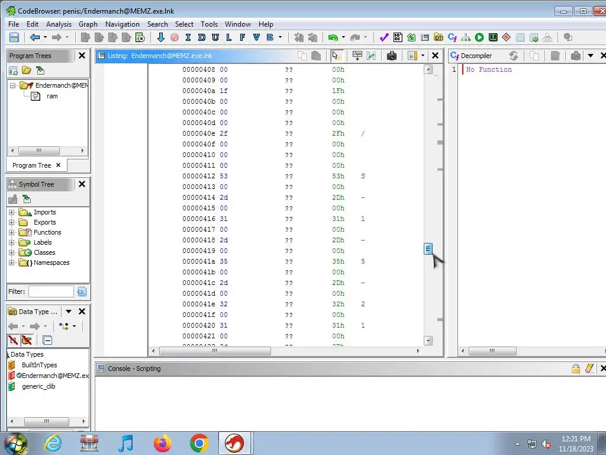
Task: Expand the Exports folder
Action: (12, 223)
